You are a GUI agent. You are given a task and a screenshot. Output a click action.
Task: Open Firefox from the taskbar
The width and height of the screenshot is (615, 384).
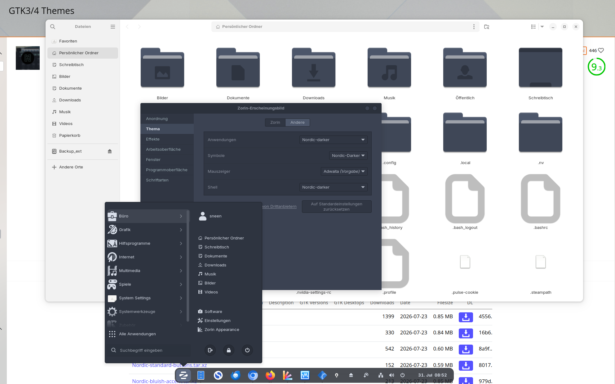pos(270,375)
